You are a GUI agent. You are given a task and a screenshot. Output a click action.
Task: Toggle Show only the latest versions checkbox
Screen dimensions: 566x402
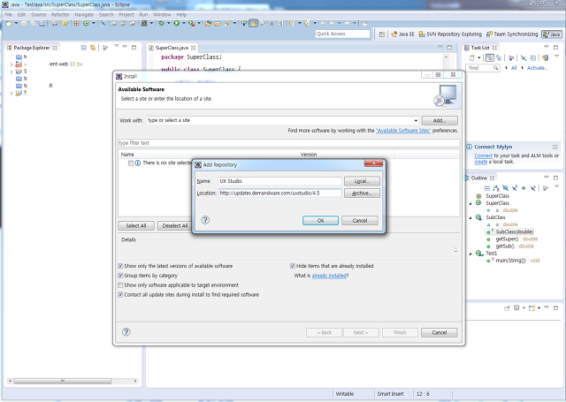click(x=120, y=266)
